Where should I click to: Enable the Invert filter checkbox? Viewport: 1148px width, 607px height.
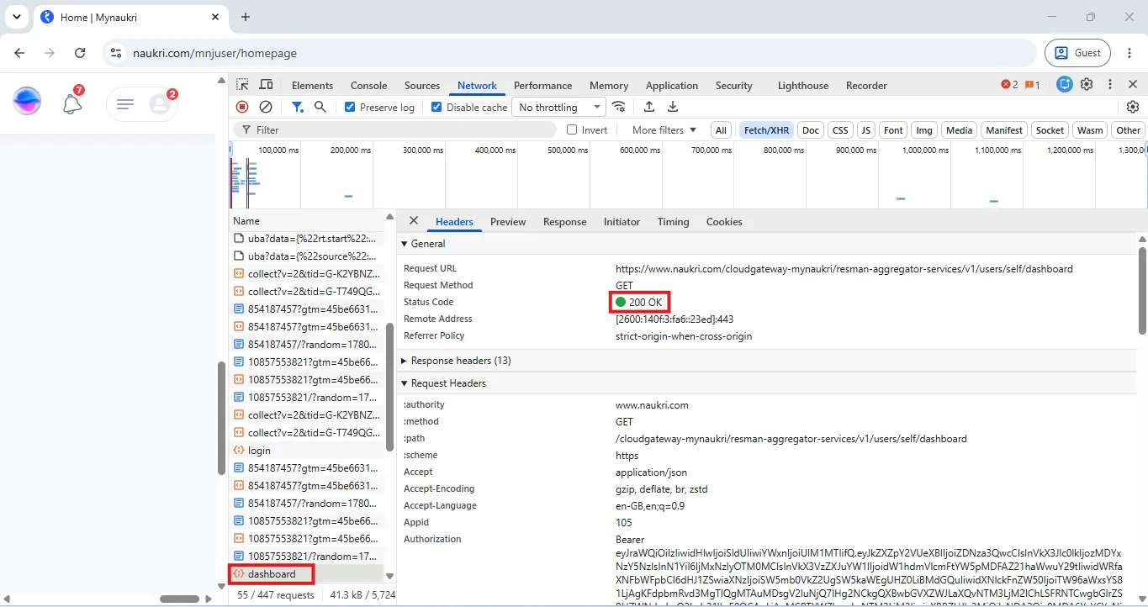572,129
